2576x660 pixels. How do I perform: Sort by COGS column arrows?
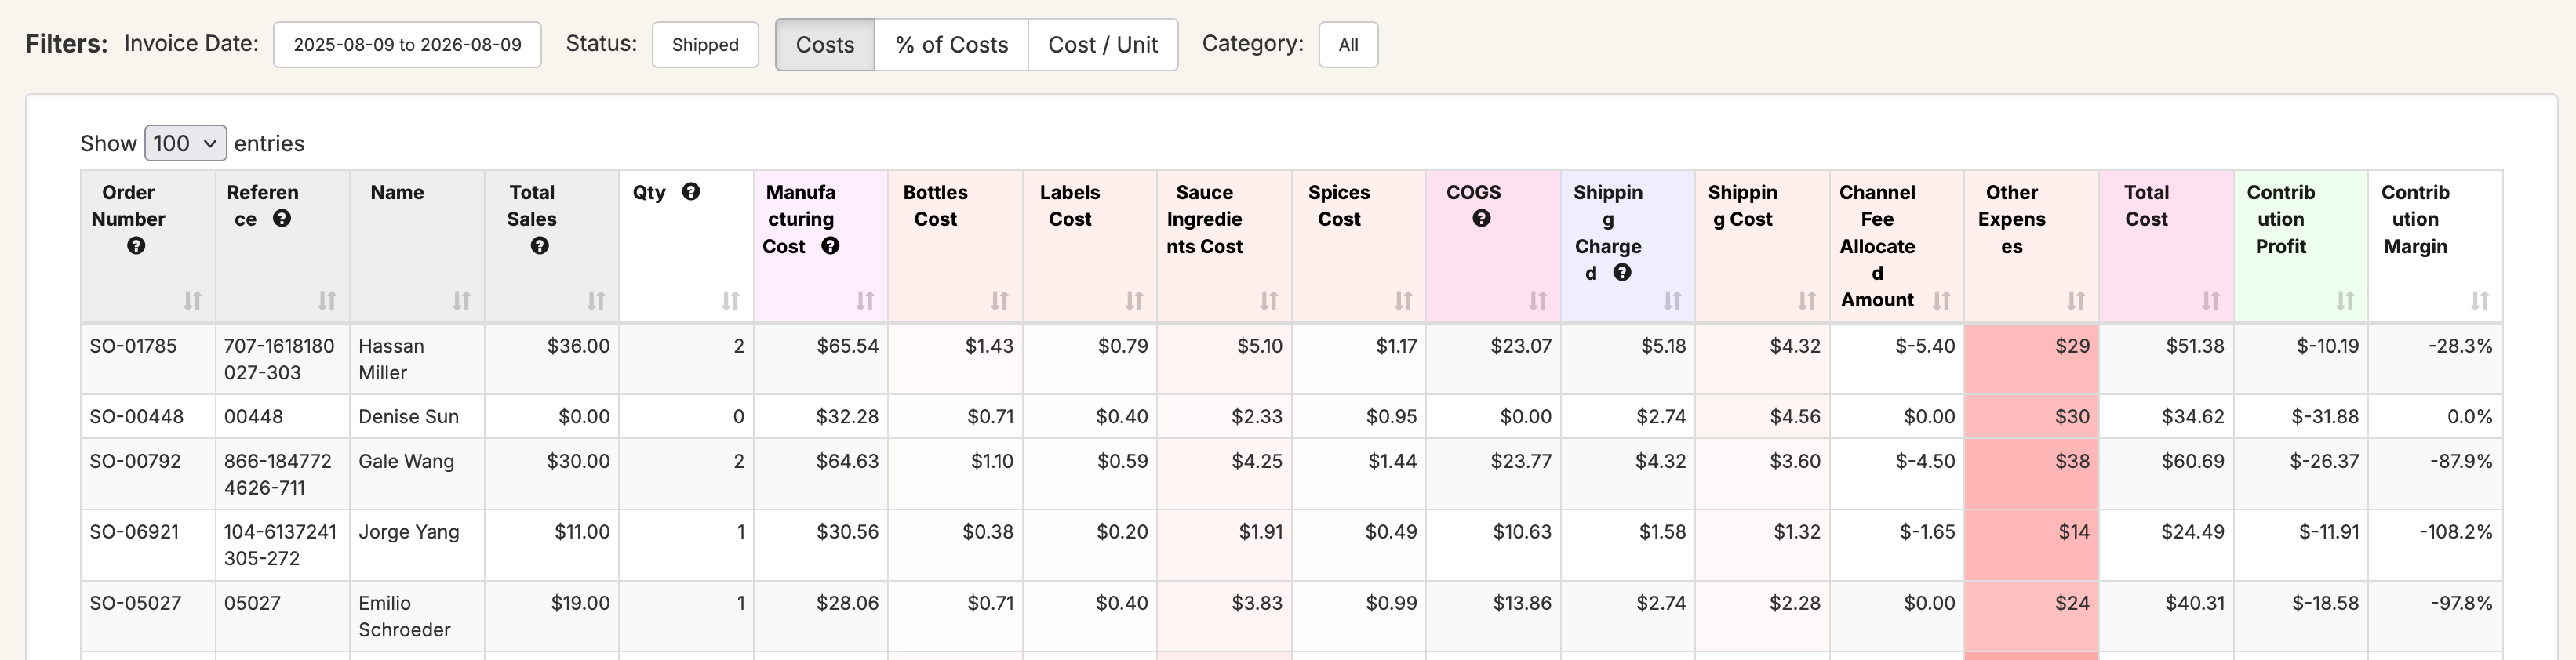pos(1538,300)
